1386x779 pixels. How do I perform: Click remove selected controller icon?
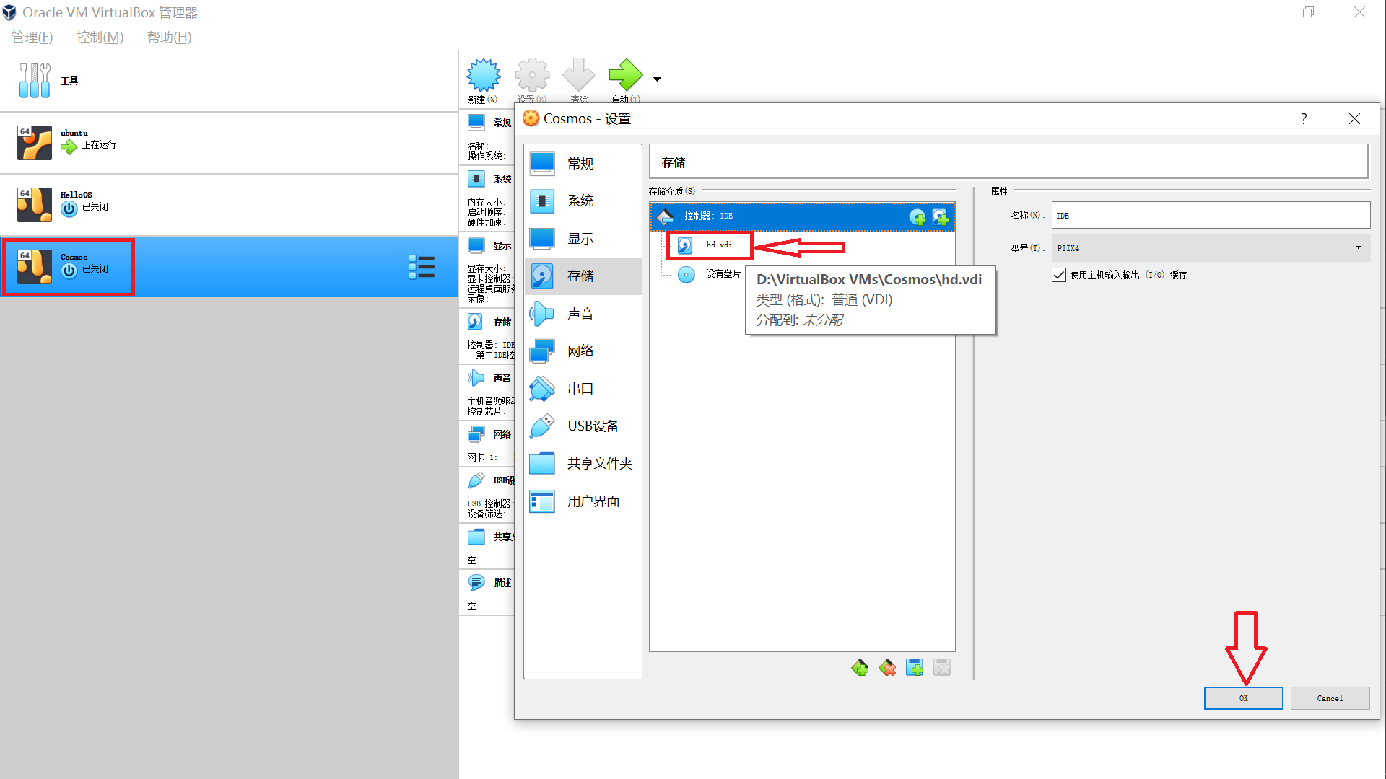tap(887, 668)
